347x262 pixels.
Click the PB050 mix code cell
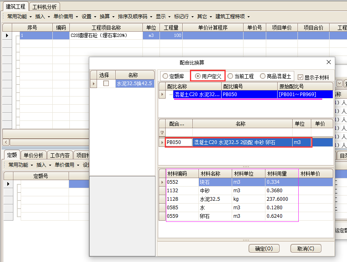coord(179,142)
